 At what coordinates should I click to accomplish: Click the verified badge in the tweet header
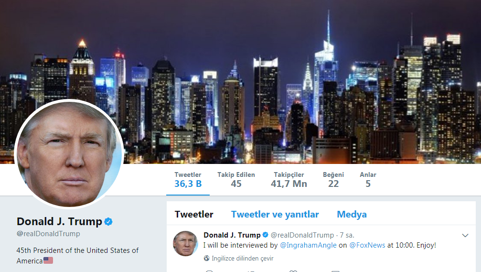tap(266, 235)
